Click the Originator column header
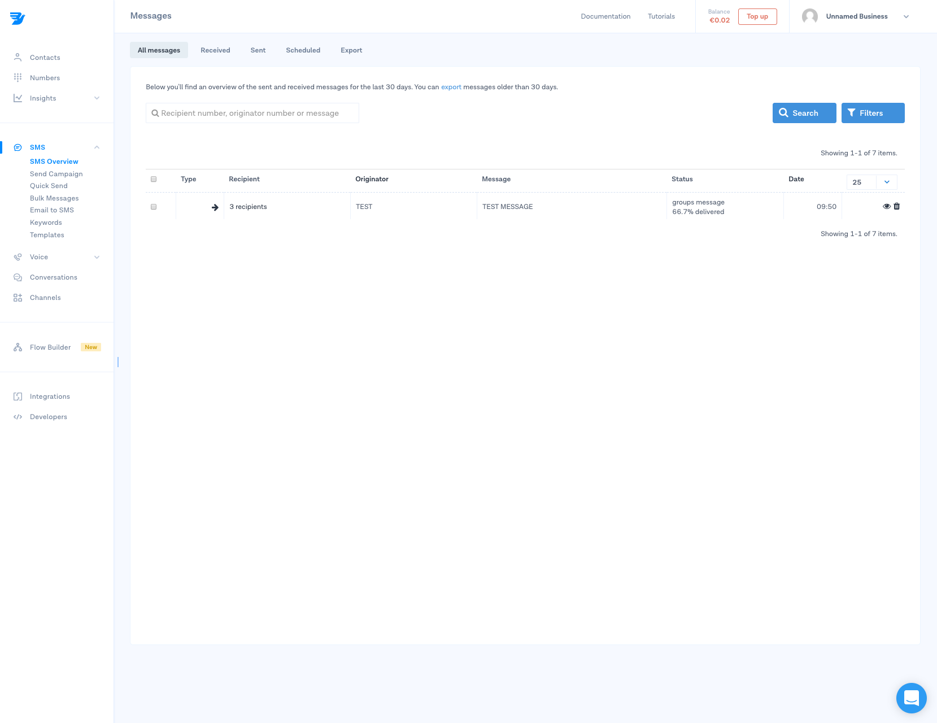This screenshot has width=937, height=723. 372,179
